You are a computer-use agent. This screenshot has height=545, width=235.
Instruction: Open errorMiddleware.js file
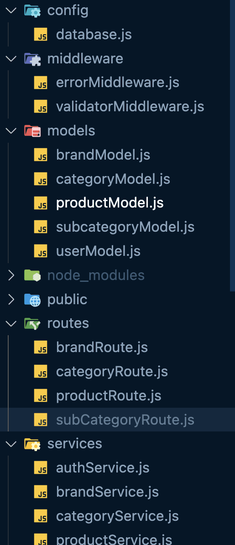[118, 83]
